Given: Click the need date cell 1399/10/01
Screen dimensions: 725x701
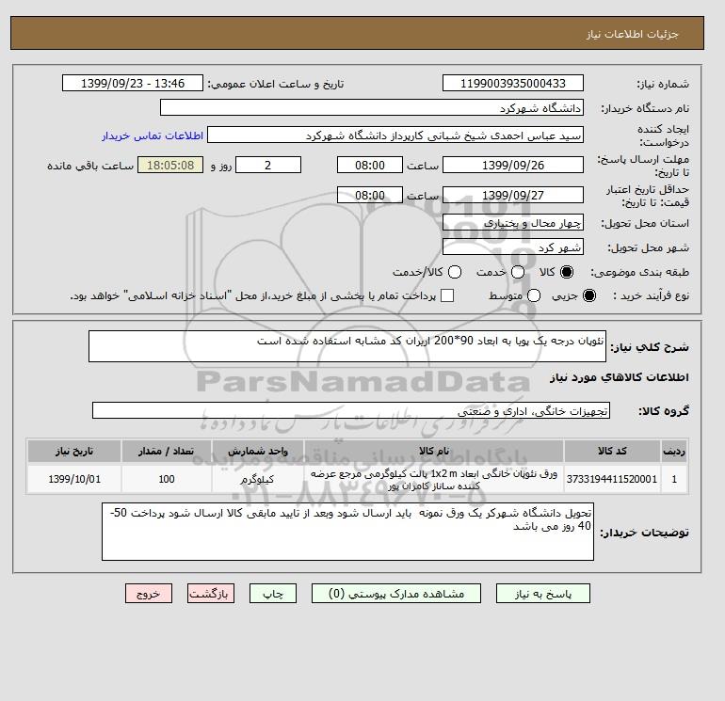Looking at the screenshot, I should click(x=74, y=479).
